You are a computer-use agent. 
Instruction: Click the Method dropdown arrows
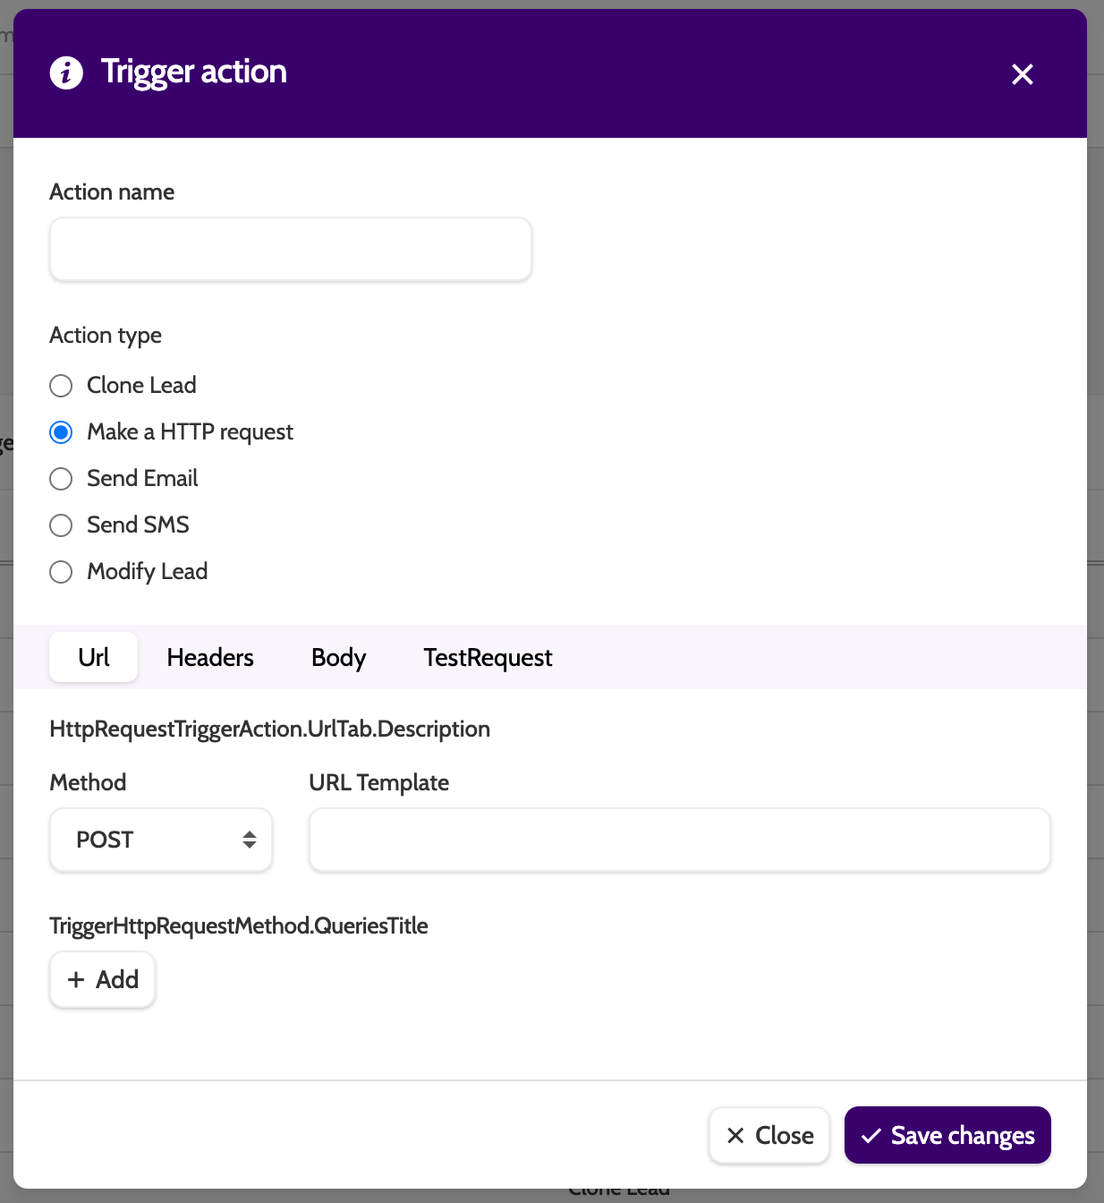(x=250, y=840)
